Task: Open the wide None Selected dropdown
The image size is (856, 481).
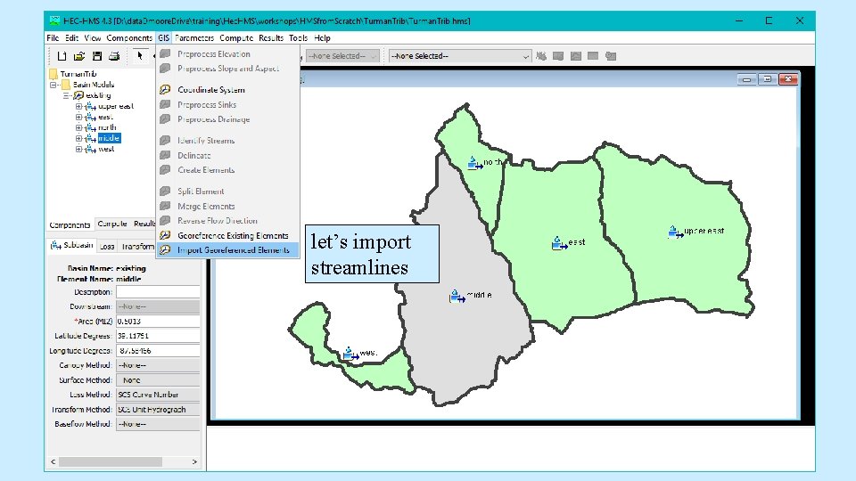Action: click(x=460, y=56)
